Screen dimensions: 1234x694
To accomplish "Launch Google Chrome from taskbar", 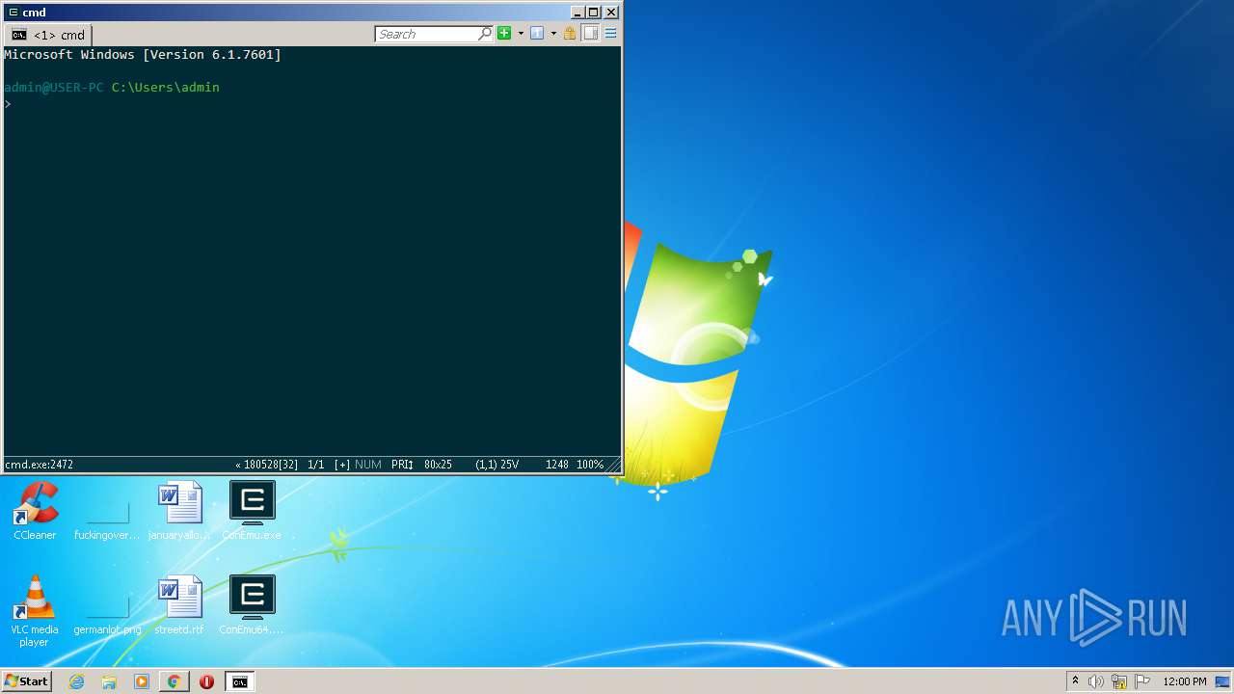I will coord(174,681).
